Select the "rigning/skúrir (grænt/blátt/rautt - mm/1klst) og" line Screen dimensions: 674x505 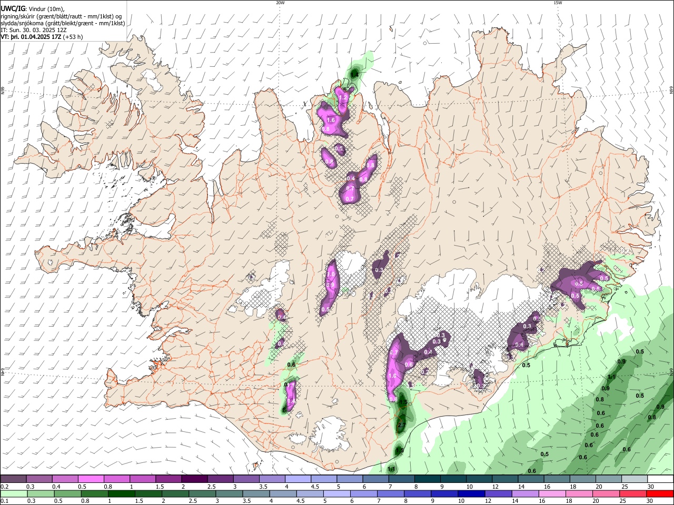[x=61, y=16]
